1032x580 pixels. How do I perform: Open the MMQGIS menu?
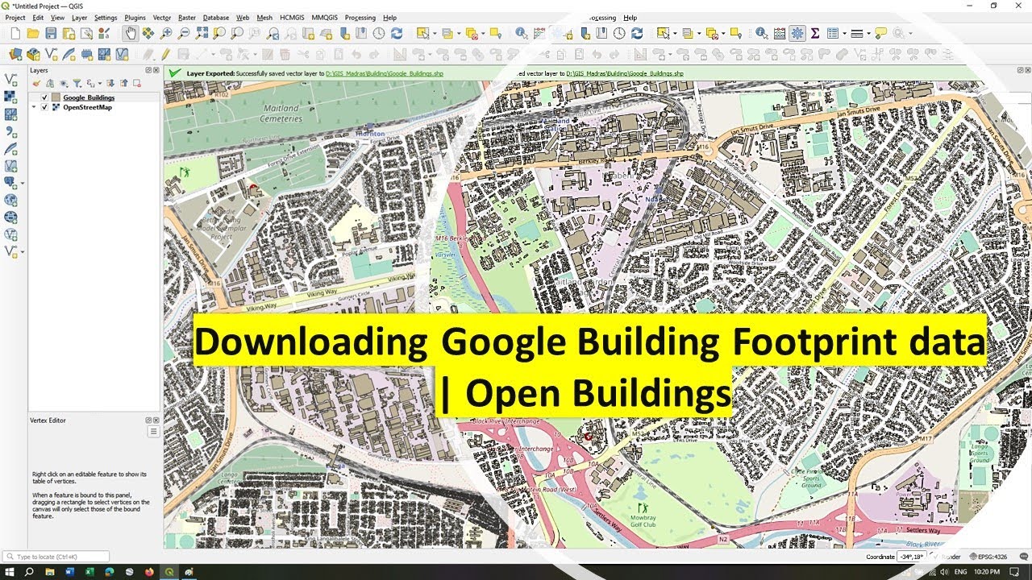[325, 18]
